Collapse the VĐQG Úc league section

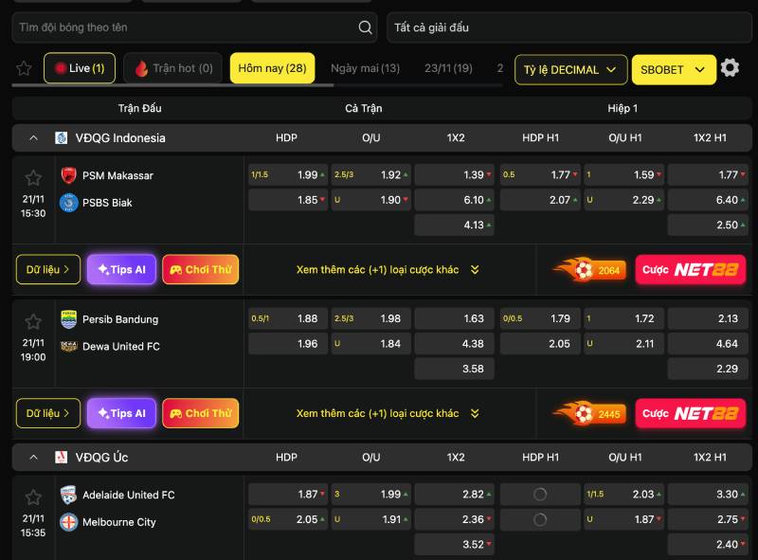pyautogui.click(x=34, y=457)
